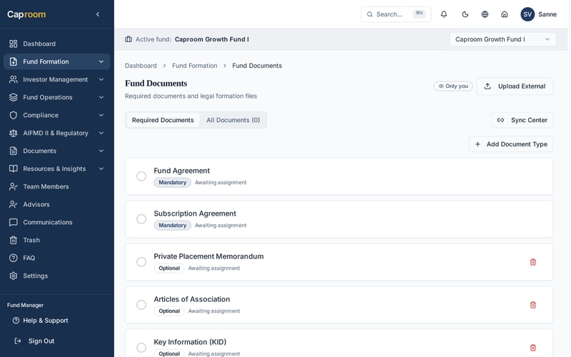Open the Sync Center button
The image size is (571, 357).
[522, 120]
